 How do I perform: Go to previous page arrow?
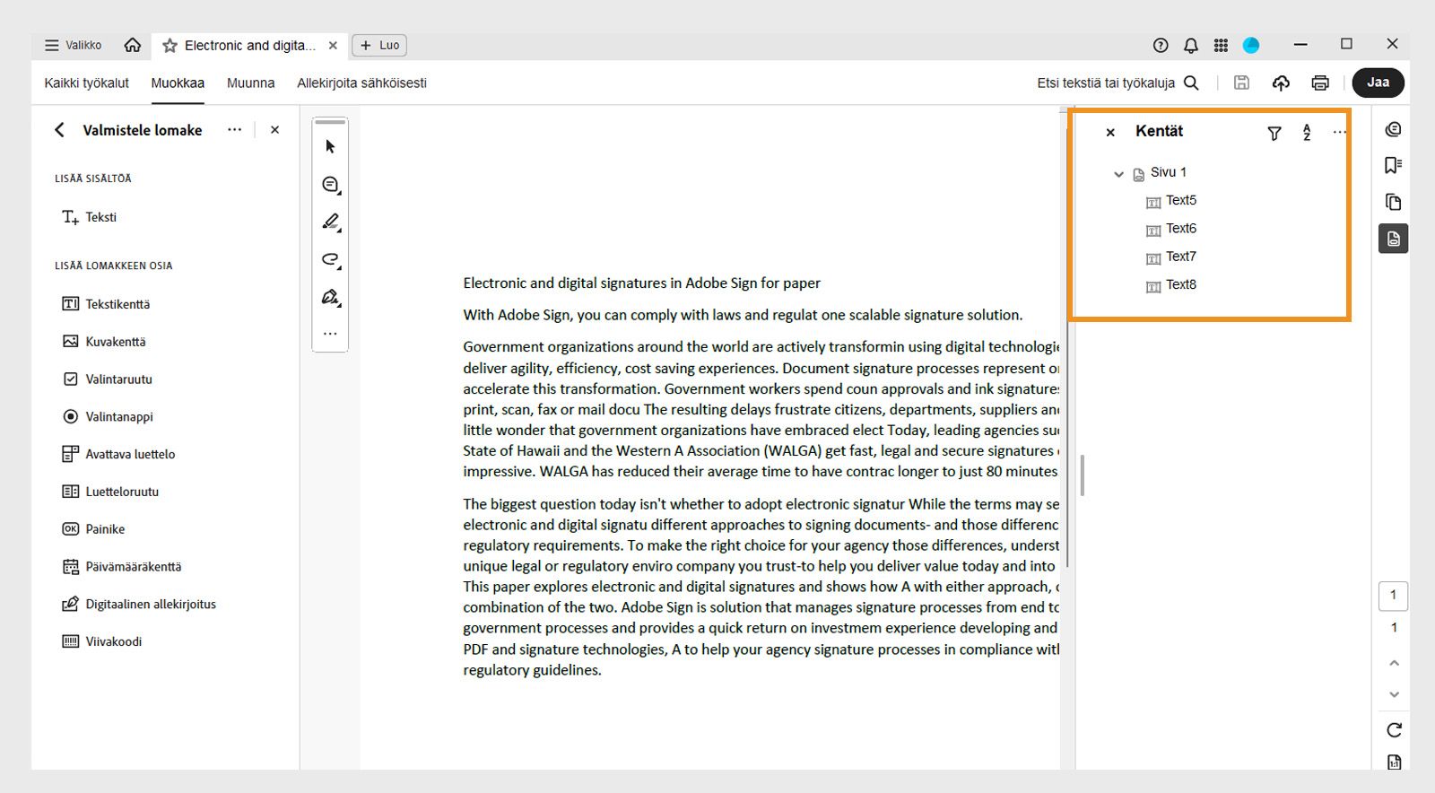1394,663
